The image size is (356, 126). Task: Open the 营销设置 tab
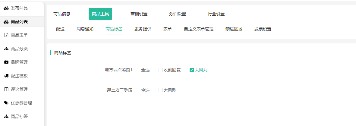click(x=139, y=14)
